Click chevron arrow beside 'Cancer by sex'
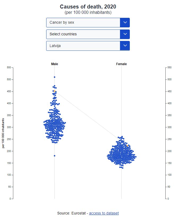Image resolution: width=176 pixels, height=219 pixels. pyautogui.click(x=125, y=23)
